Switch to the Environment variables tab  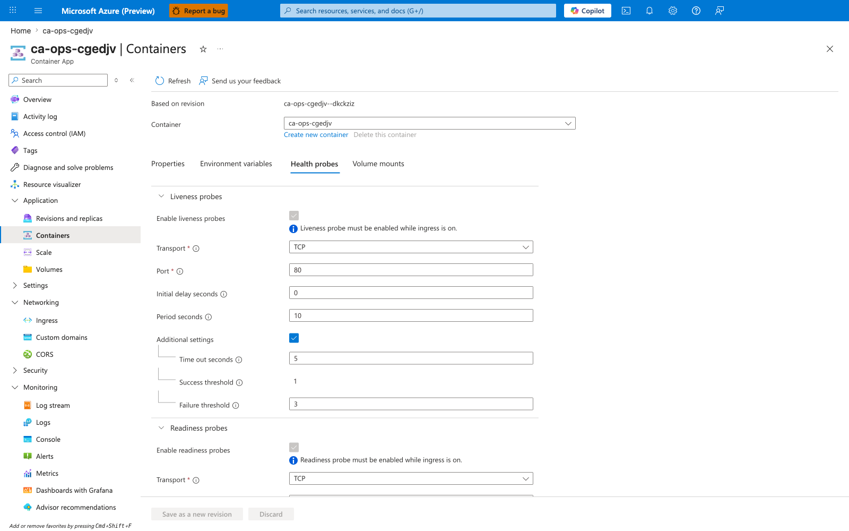tap(236, 164)
